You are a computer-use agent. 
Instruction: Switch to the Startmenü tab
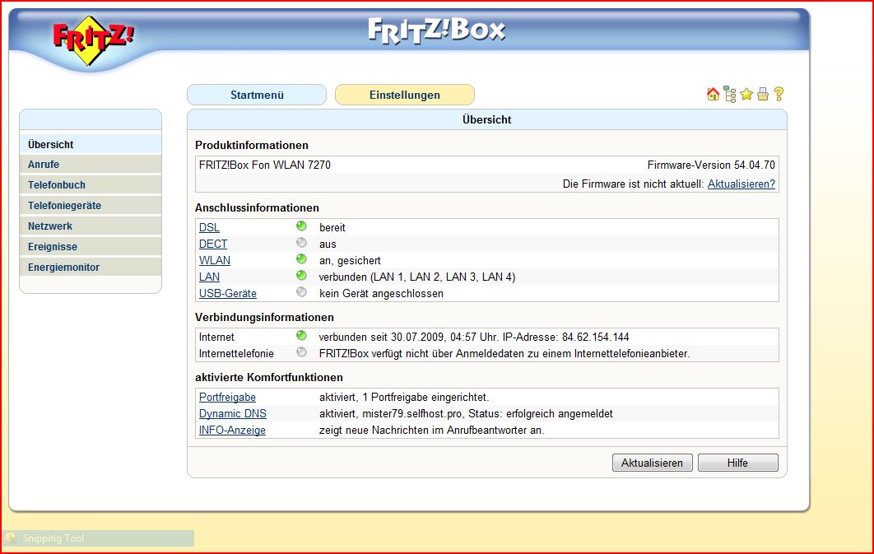[257, 95]
